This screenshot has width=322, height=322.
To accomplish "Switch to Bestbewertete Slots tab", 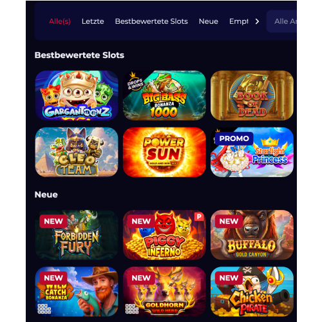I will click(x=151, y=21).
